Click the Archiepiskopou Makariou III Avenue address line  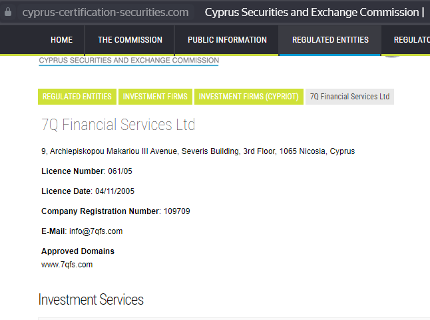click(x=198, y=151)
